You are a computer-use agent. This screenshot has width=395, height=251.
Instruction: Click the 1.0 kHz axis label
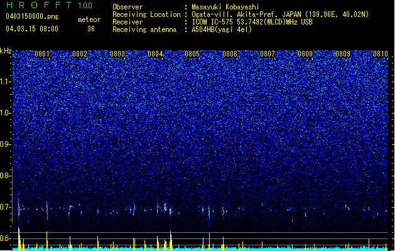[6, 114]
